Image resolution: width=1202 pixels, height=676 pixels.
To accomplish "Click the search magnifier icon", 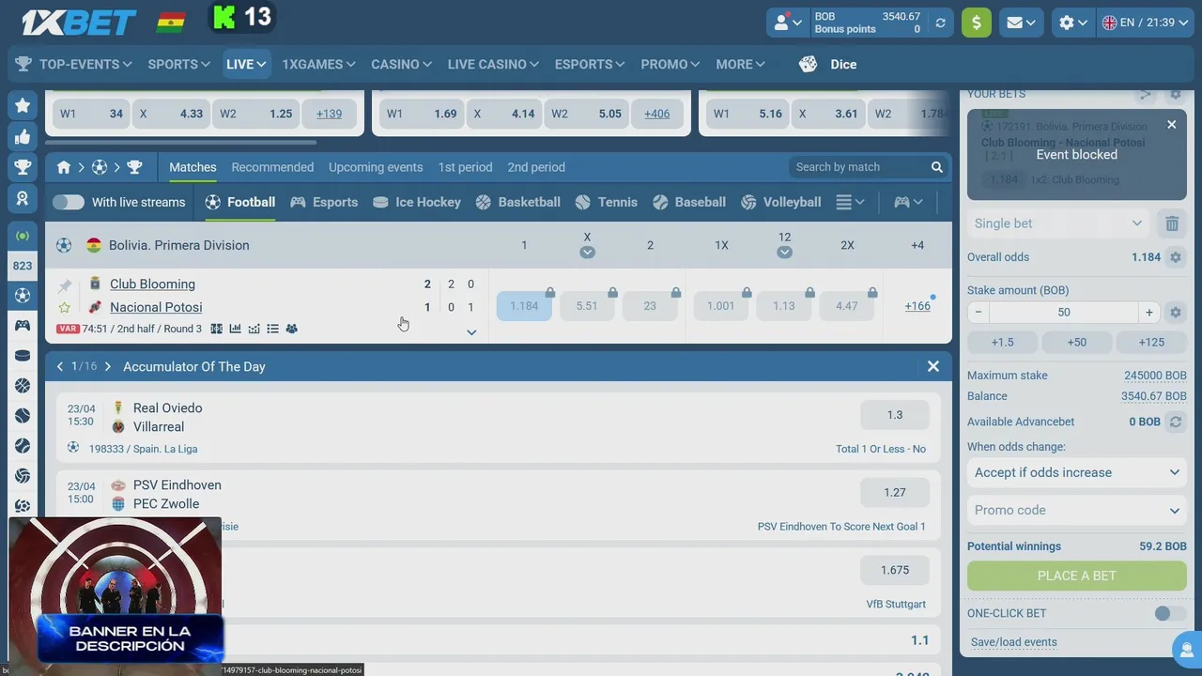I will [x=936, y=167].
